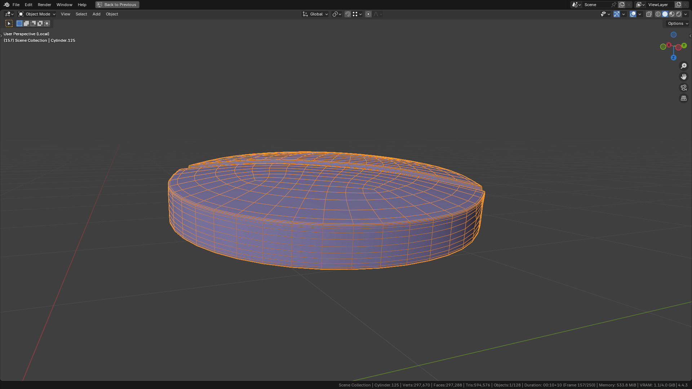Choose the Extend selection mode
The height and width of the screenshot is (389, 692).
coord(26,23)
